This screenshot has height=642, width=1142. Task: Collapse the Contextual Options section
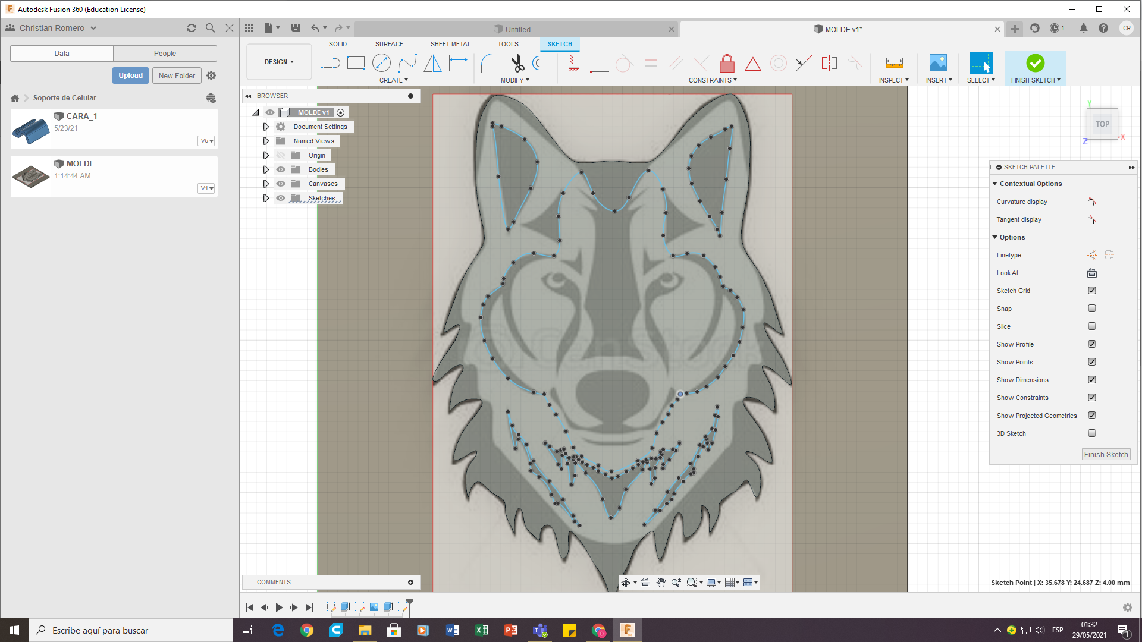tap(994, 184)
